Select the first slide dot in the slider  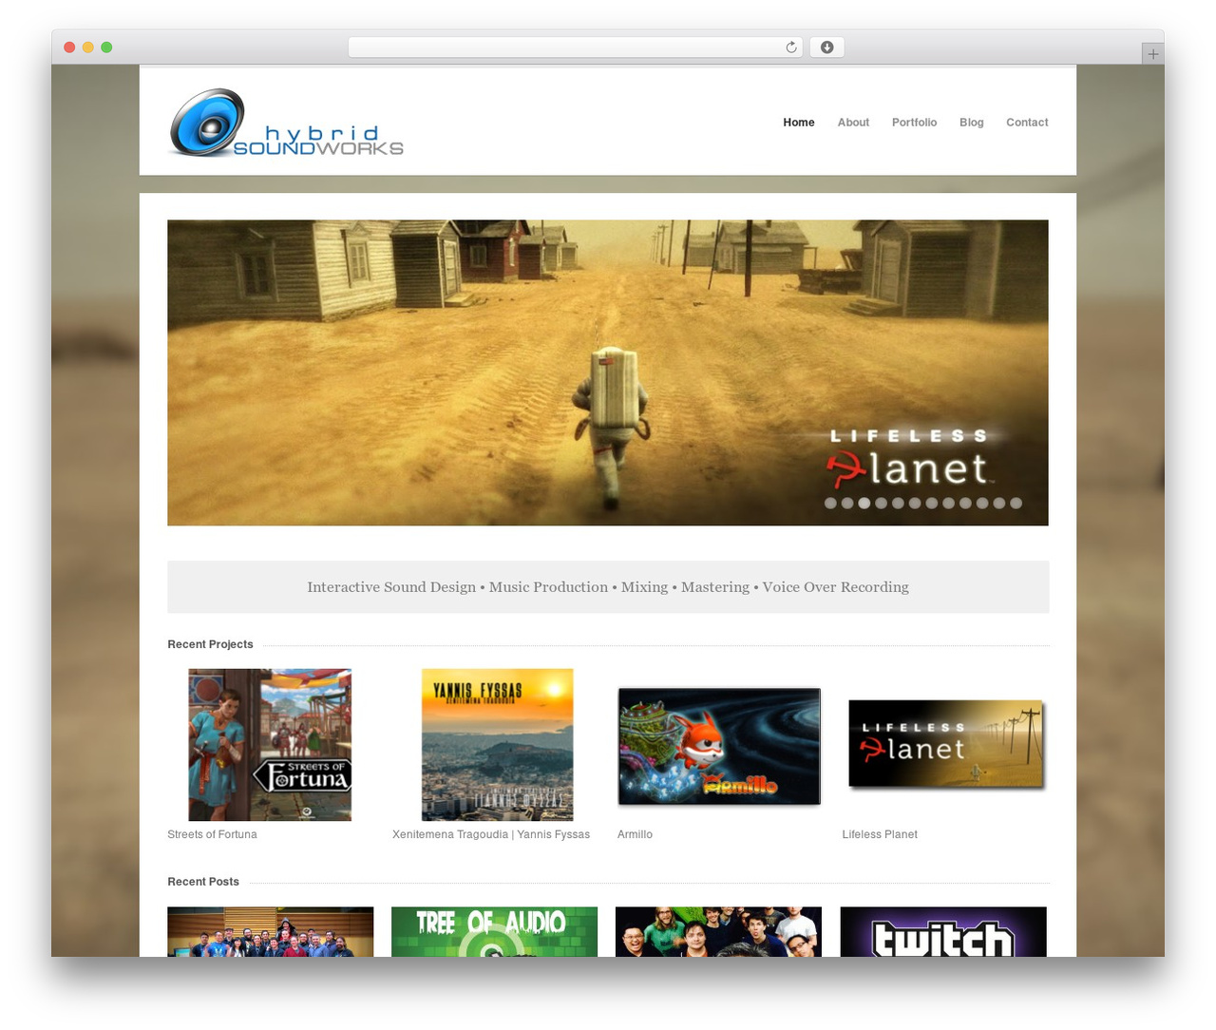point(830,504)
